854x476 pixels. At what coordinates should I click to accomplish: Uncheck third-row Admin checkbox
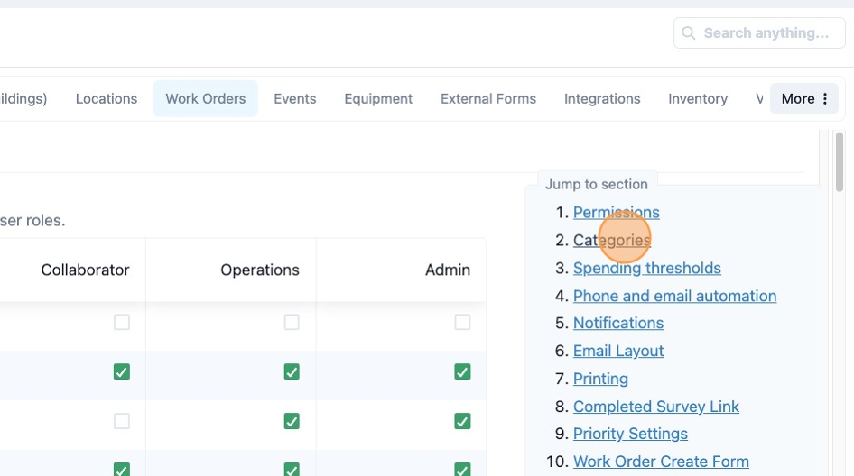462,421
